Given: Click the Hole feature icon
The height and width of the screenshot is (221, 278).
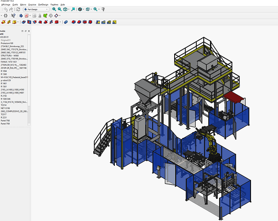Looking at the screenshot, I should coord(29,22).
